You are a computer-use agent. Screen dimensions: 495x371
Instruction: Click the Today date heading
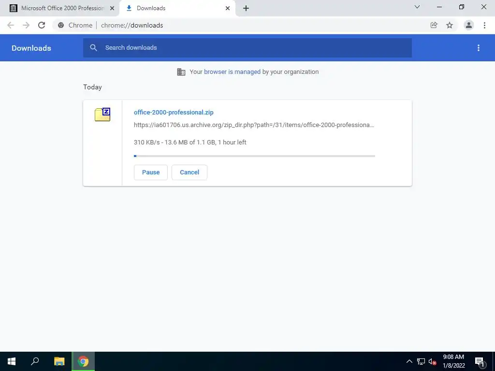(x=92, y=87)
